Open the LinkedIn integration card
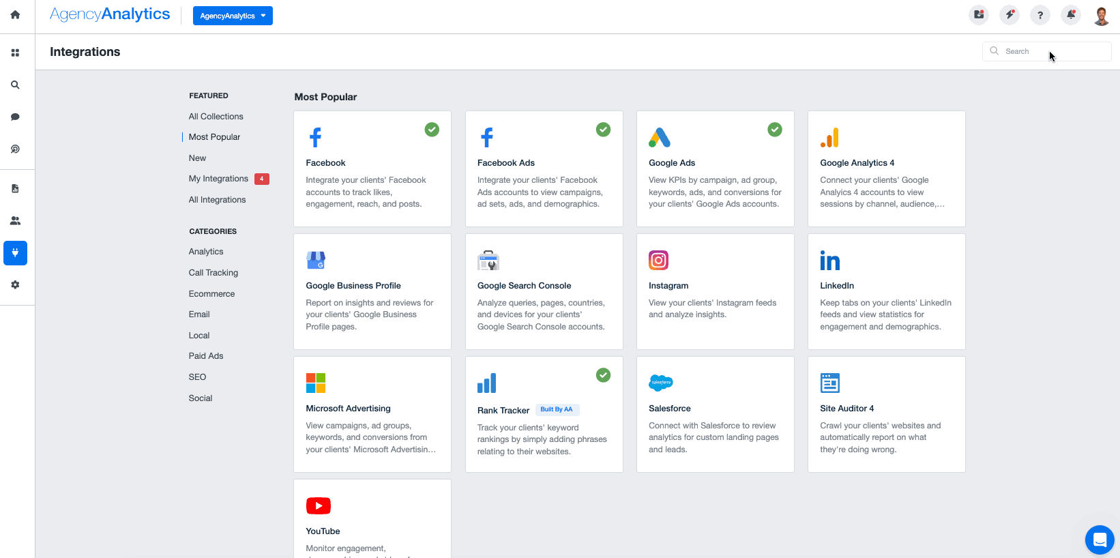This screenshot has width=1120, height=558. pyautogui.click(x=886, y=291)
